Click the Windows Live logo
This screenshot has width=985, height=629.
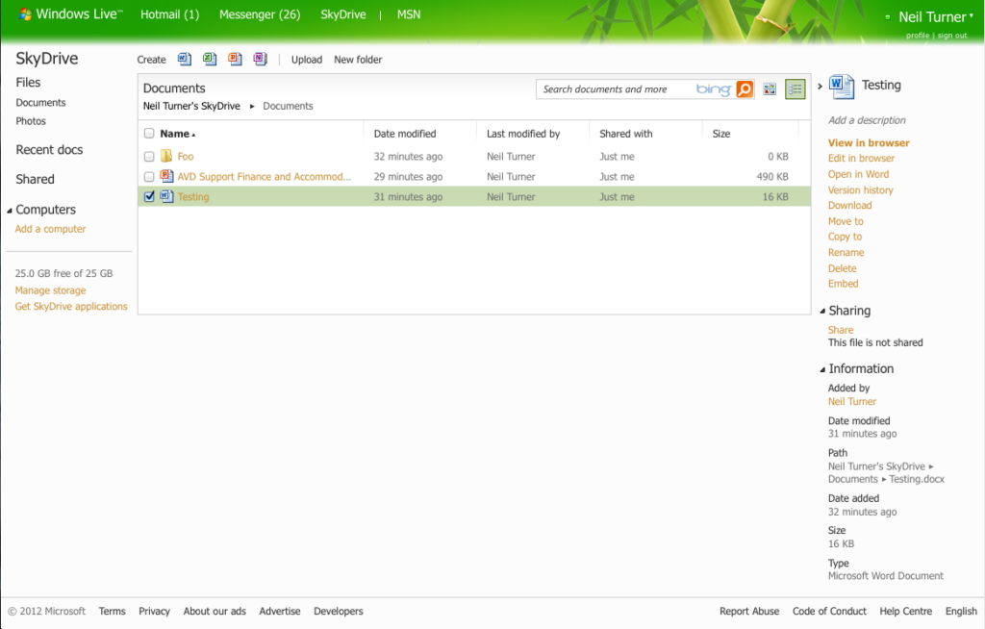click(65, 14)
